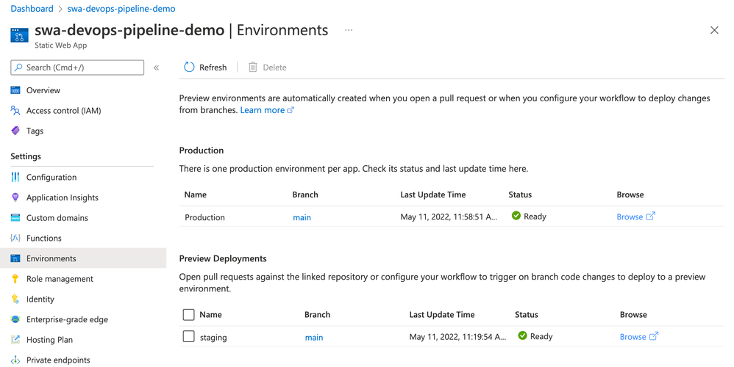The image size is (734, 367).
Task: Go to Dashboard breadcrumb
Action: tap(32, 9)
